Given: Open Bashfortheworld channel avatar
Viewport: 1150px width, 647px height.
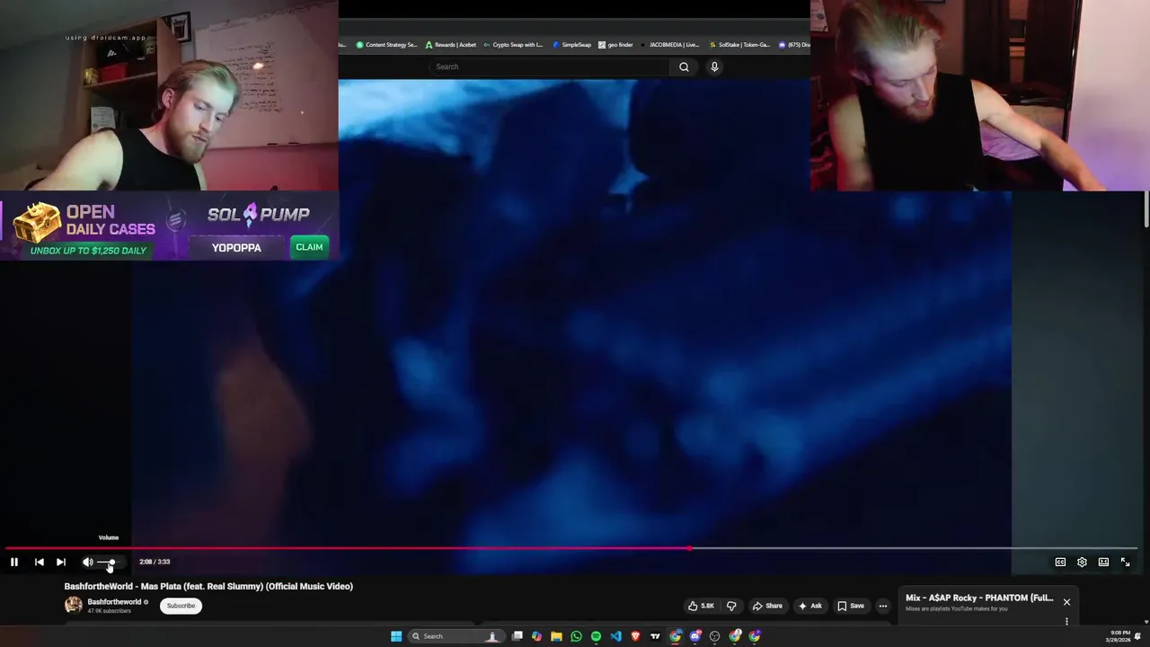Looking at the screenshot, I should tap(74, 606).
